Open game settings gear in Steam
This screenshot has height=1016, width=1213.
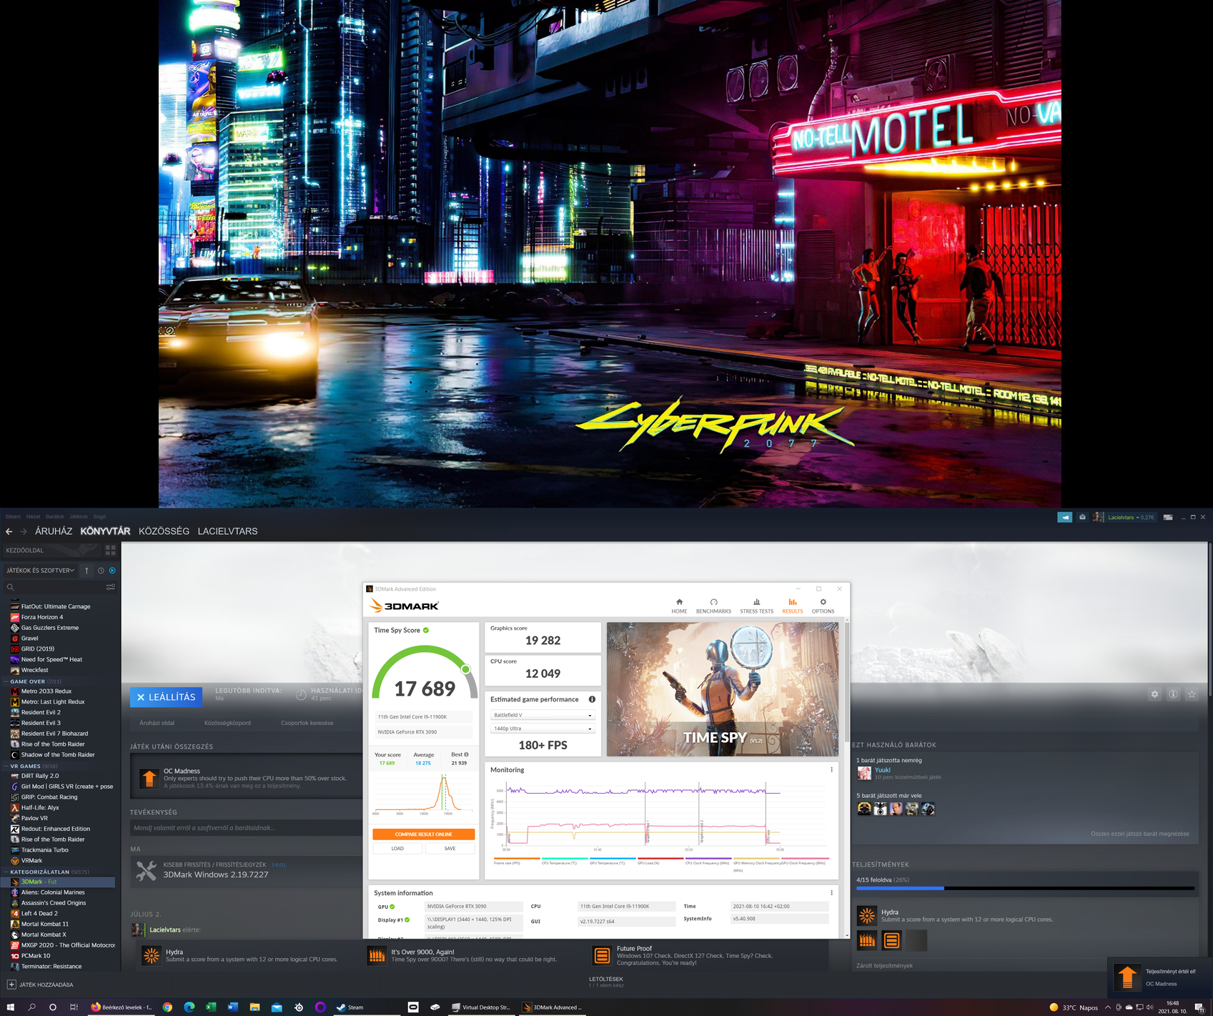tap(1154, 694)
